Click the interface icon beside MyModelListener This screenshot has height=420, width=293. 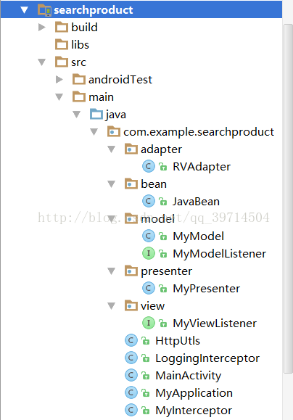click(x=149, y=253)
